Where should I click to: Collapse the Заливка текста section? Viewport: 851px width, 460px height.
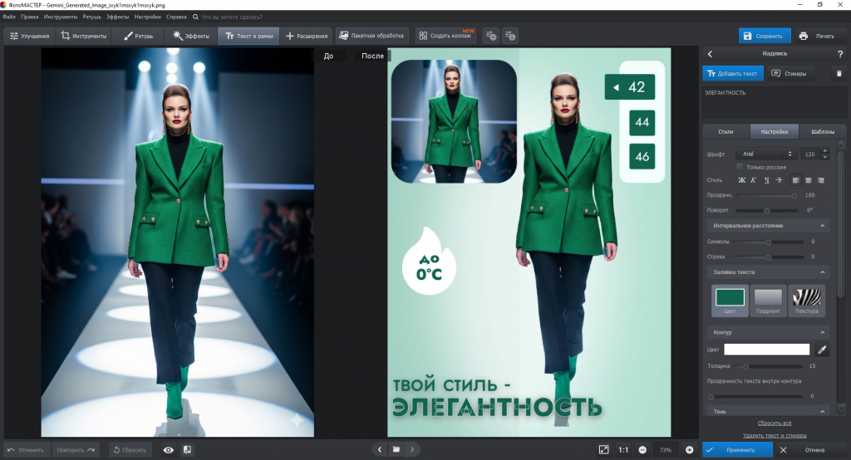click(768, 272)
